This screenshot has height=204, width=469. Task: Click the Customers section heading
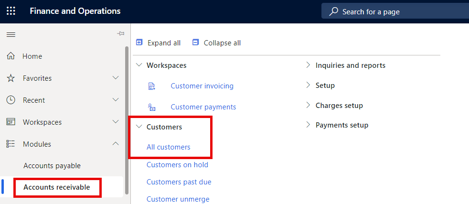click(x=164, y=127)
